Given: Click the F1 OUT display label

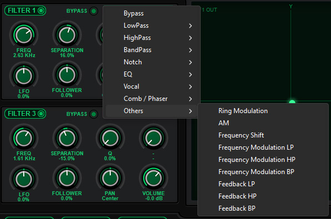Looking at the screenshot, I should coord(209,10).
